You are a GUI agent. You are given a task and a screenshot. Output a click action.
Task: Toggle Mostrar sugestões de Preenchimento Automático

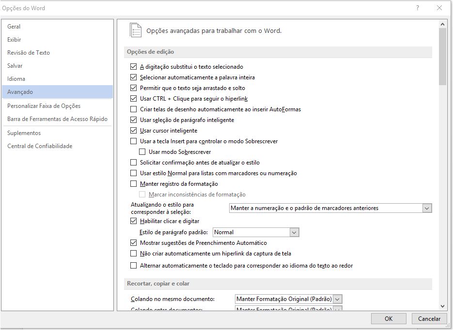[x=133, y=243]
